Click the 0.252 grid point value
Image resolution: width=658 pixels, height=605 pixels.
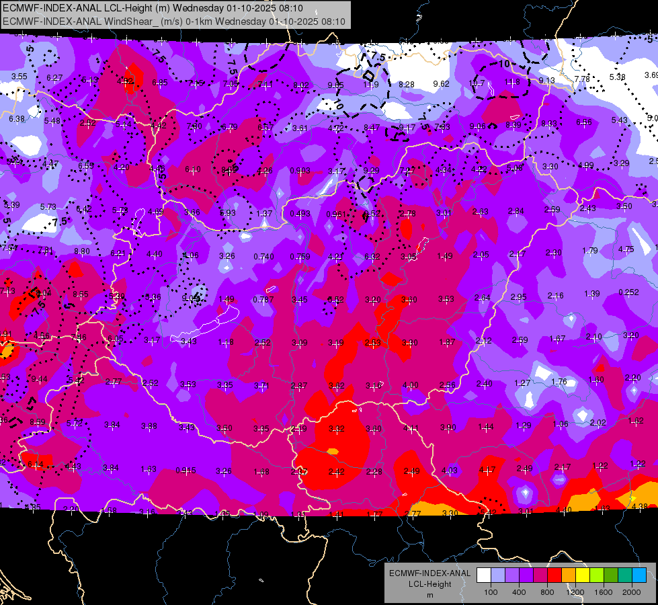point(628,292)
